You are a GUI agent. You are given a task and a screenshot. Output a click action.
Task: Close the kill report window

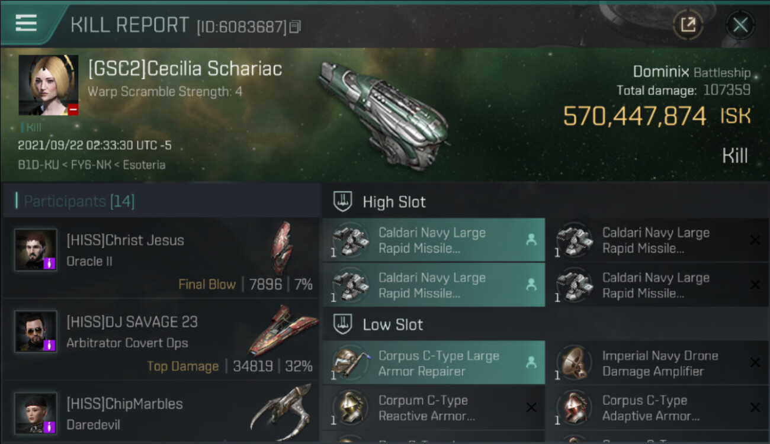740,25
